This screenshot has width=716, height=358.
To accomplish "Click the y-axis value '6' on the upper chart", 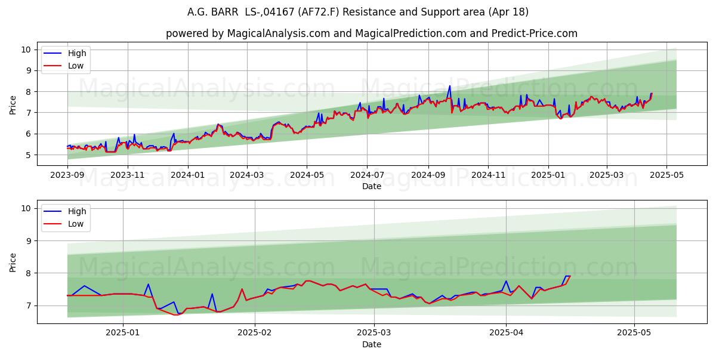I will pyautogui.click(x=29, y=134).
